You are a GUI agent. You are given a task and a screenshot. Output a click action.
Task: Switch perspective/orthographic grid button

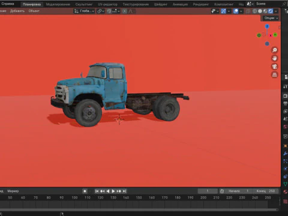click(x=275, y=75)
